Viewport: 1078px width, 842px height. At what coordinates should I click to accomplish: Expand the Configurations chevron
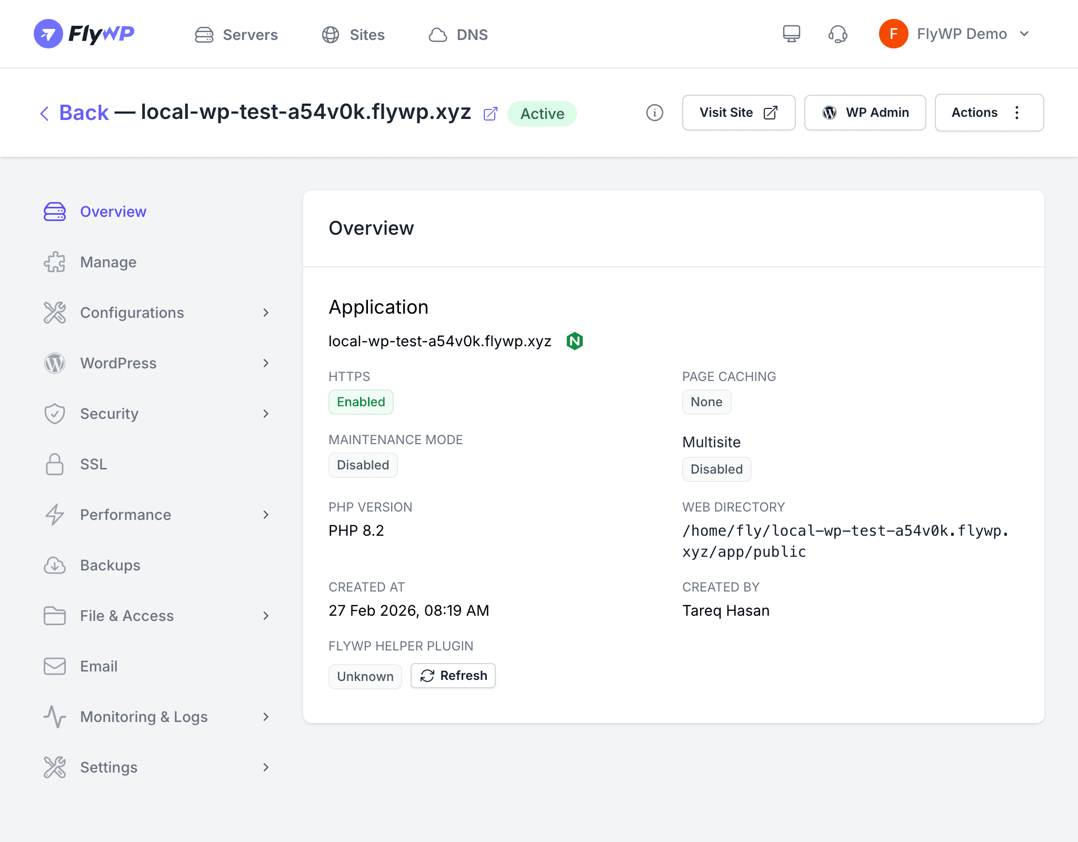coord(266,313)
